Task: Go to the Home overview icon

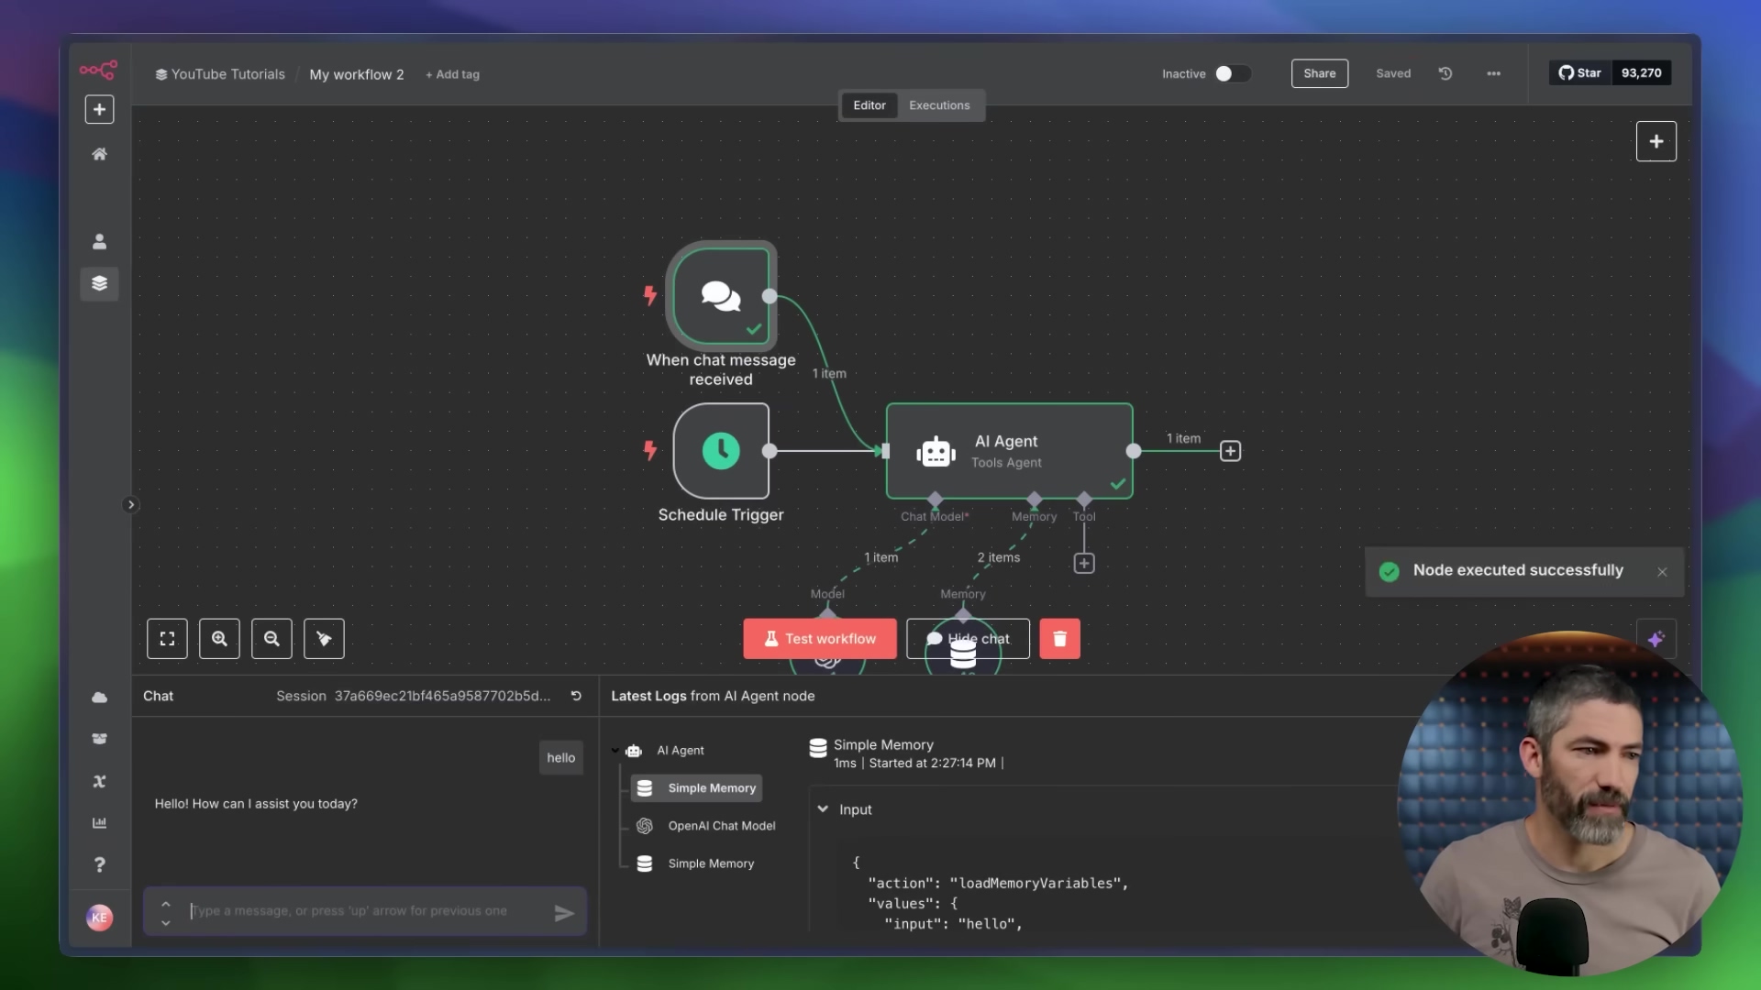Action: [x=99, y=154]
